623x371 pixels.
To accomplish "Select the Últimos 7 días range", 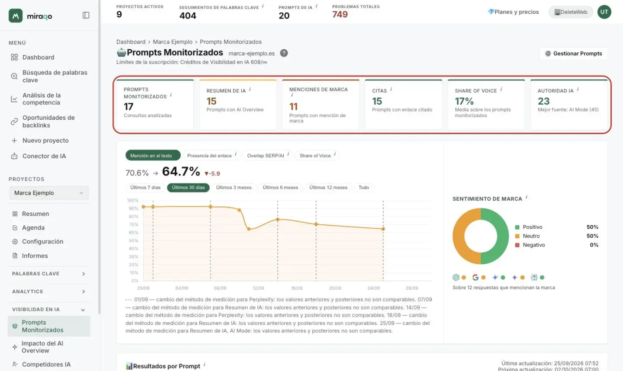I will (145, 188).
